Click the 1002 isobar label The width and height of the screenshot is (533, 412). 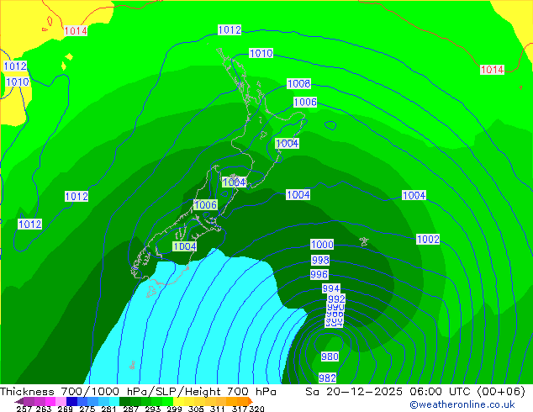(428, 239)
